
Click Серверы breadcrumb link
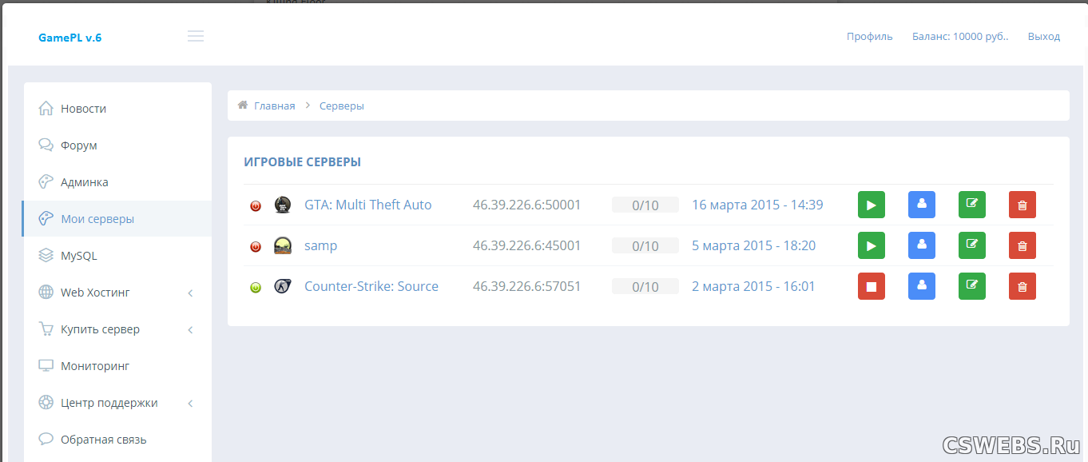(x=342, y=106)
